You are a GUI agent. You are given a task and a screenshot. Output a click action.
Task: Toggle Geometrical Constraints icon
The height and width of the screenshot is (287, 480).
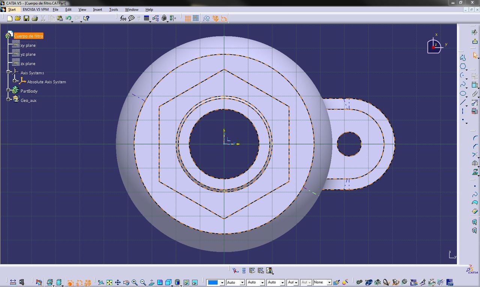[215, 18]
